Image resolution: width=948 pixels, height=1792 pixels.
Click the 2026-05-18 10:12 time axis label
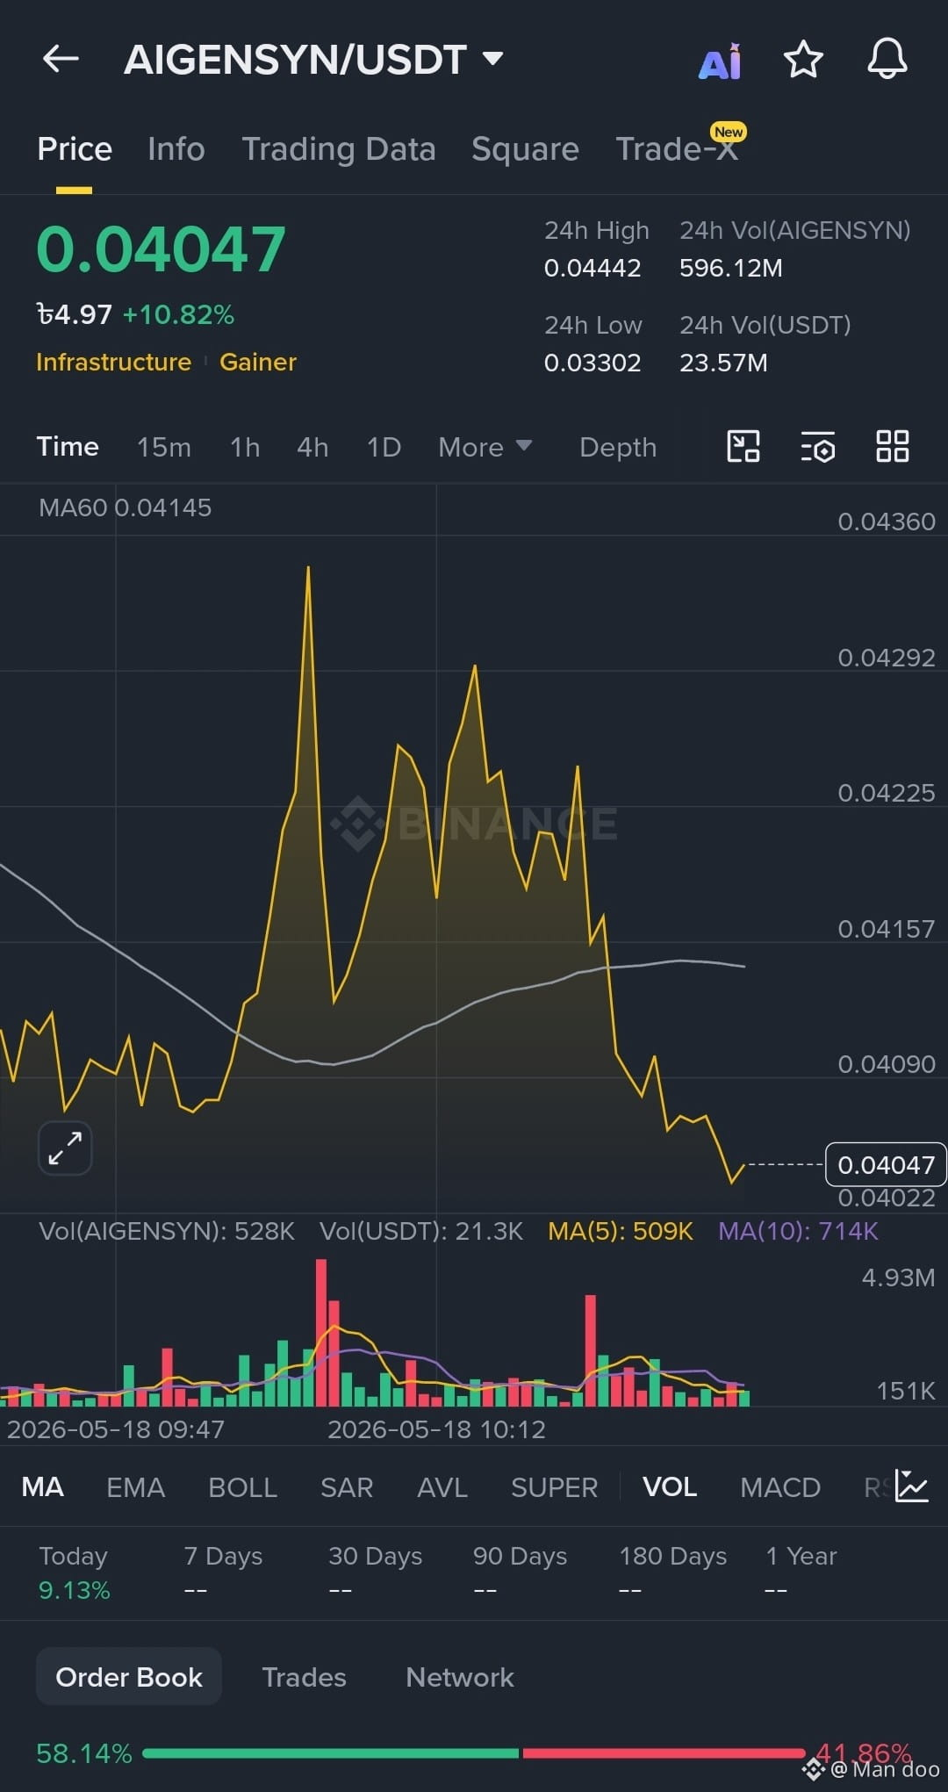tap(436, 1429)
